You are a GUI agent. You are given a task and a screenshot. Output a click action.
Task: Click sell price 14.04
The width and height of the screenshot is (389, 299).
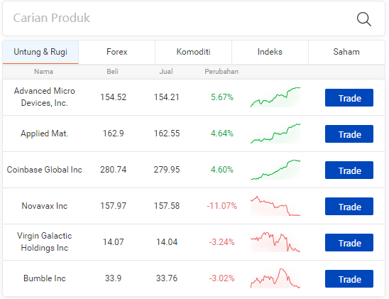point(167,242)
